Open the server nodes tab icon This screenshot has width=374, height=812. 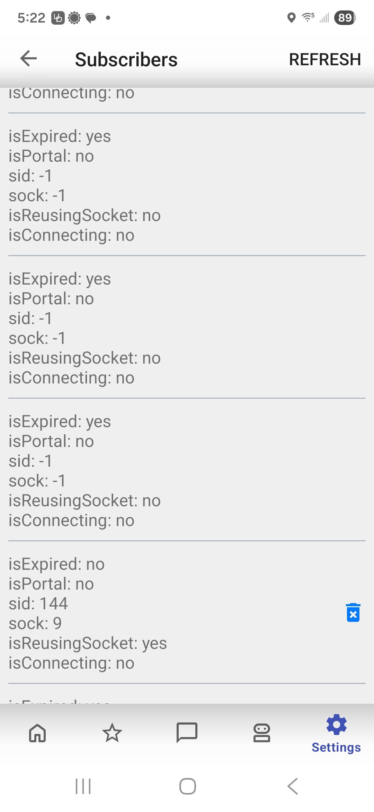262,733
